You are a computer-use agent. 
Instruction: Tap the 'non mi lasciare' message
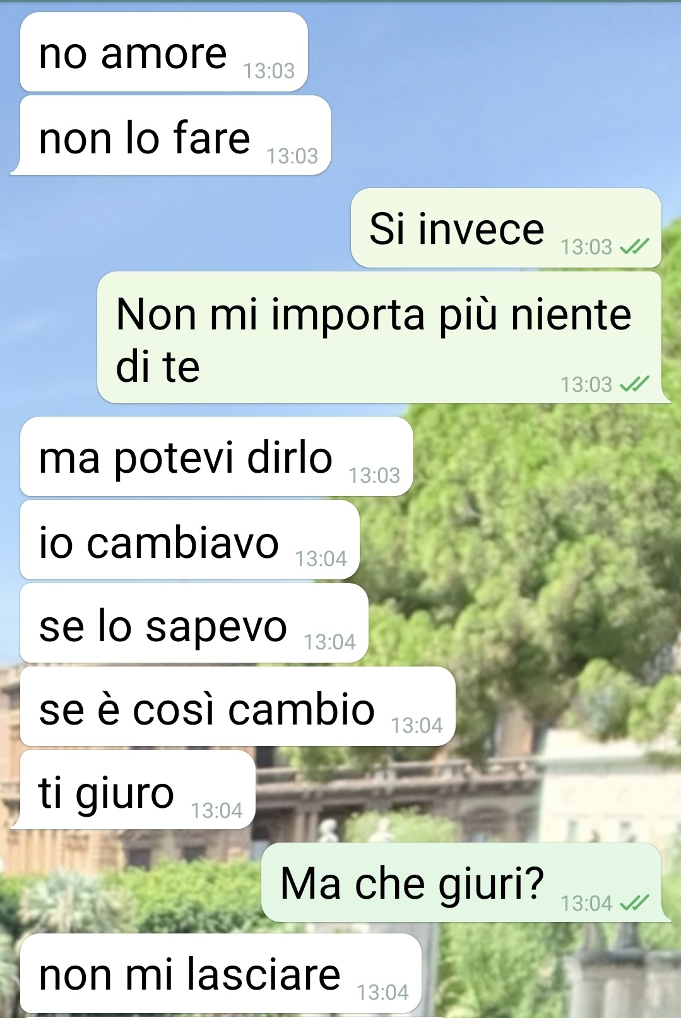pos(221,973)
